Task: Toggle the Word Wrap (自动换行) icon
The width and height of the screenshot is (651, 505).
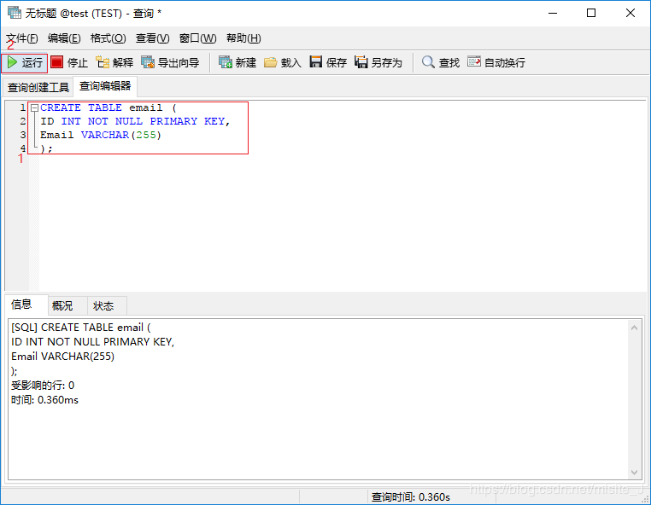Action: tap(473, 61)
